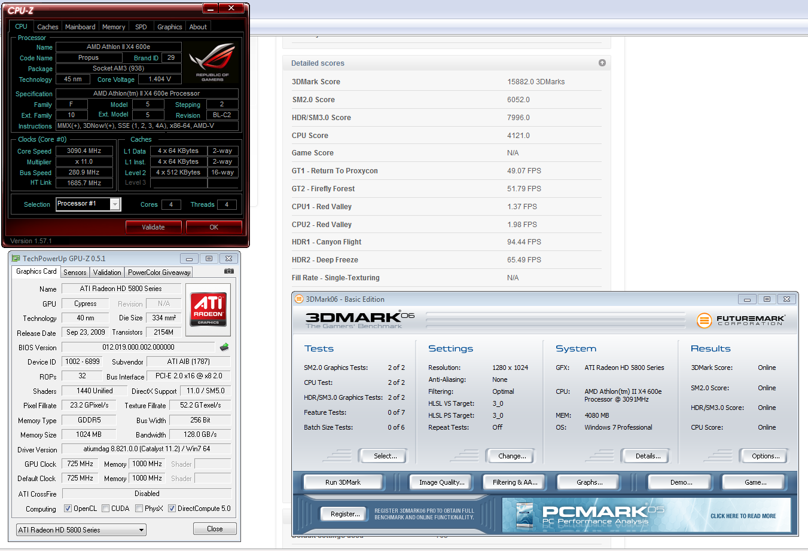Screen dimensions: 808x551
Task: Open the Validation tab in GPU-Z
Action: (107, 272)
